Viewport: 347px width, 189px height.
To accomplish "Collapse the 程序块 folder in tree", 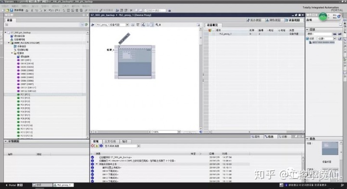I will pyautogui.click(x=12, y=53).
